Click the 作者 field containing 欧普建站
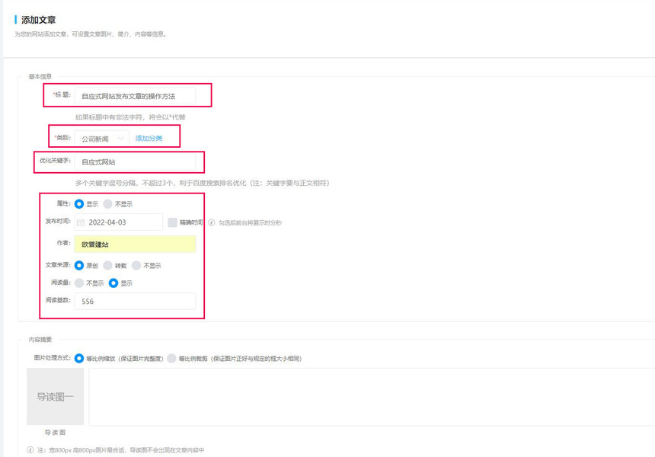 point(135,244)
